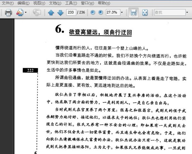Click the page label 222 in margin
The image size is (192, 154).
pyautogui.click(x=30, y=70)
